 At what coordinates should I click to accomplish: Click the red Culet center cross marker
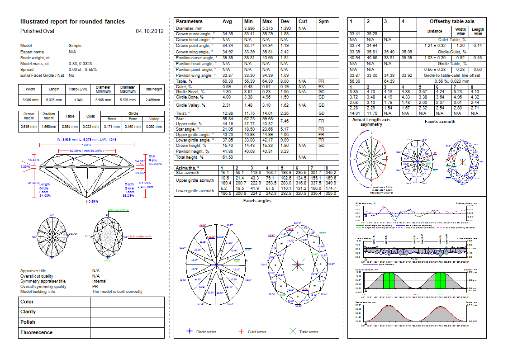(242, 331)
